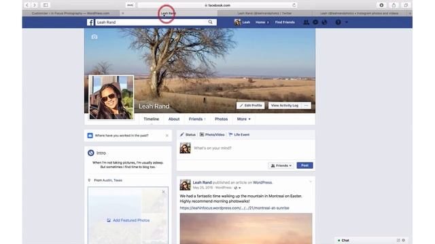Click the blue Post button

click(x=304, y=165)
